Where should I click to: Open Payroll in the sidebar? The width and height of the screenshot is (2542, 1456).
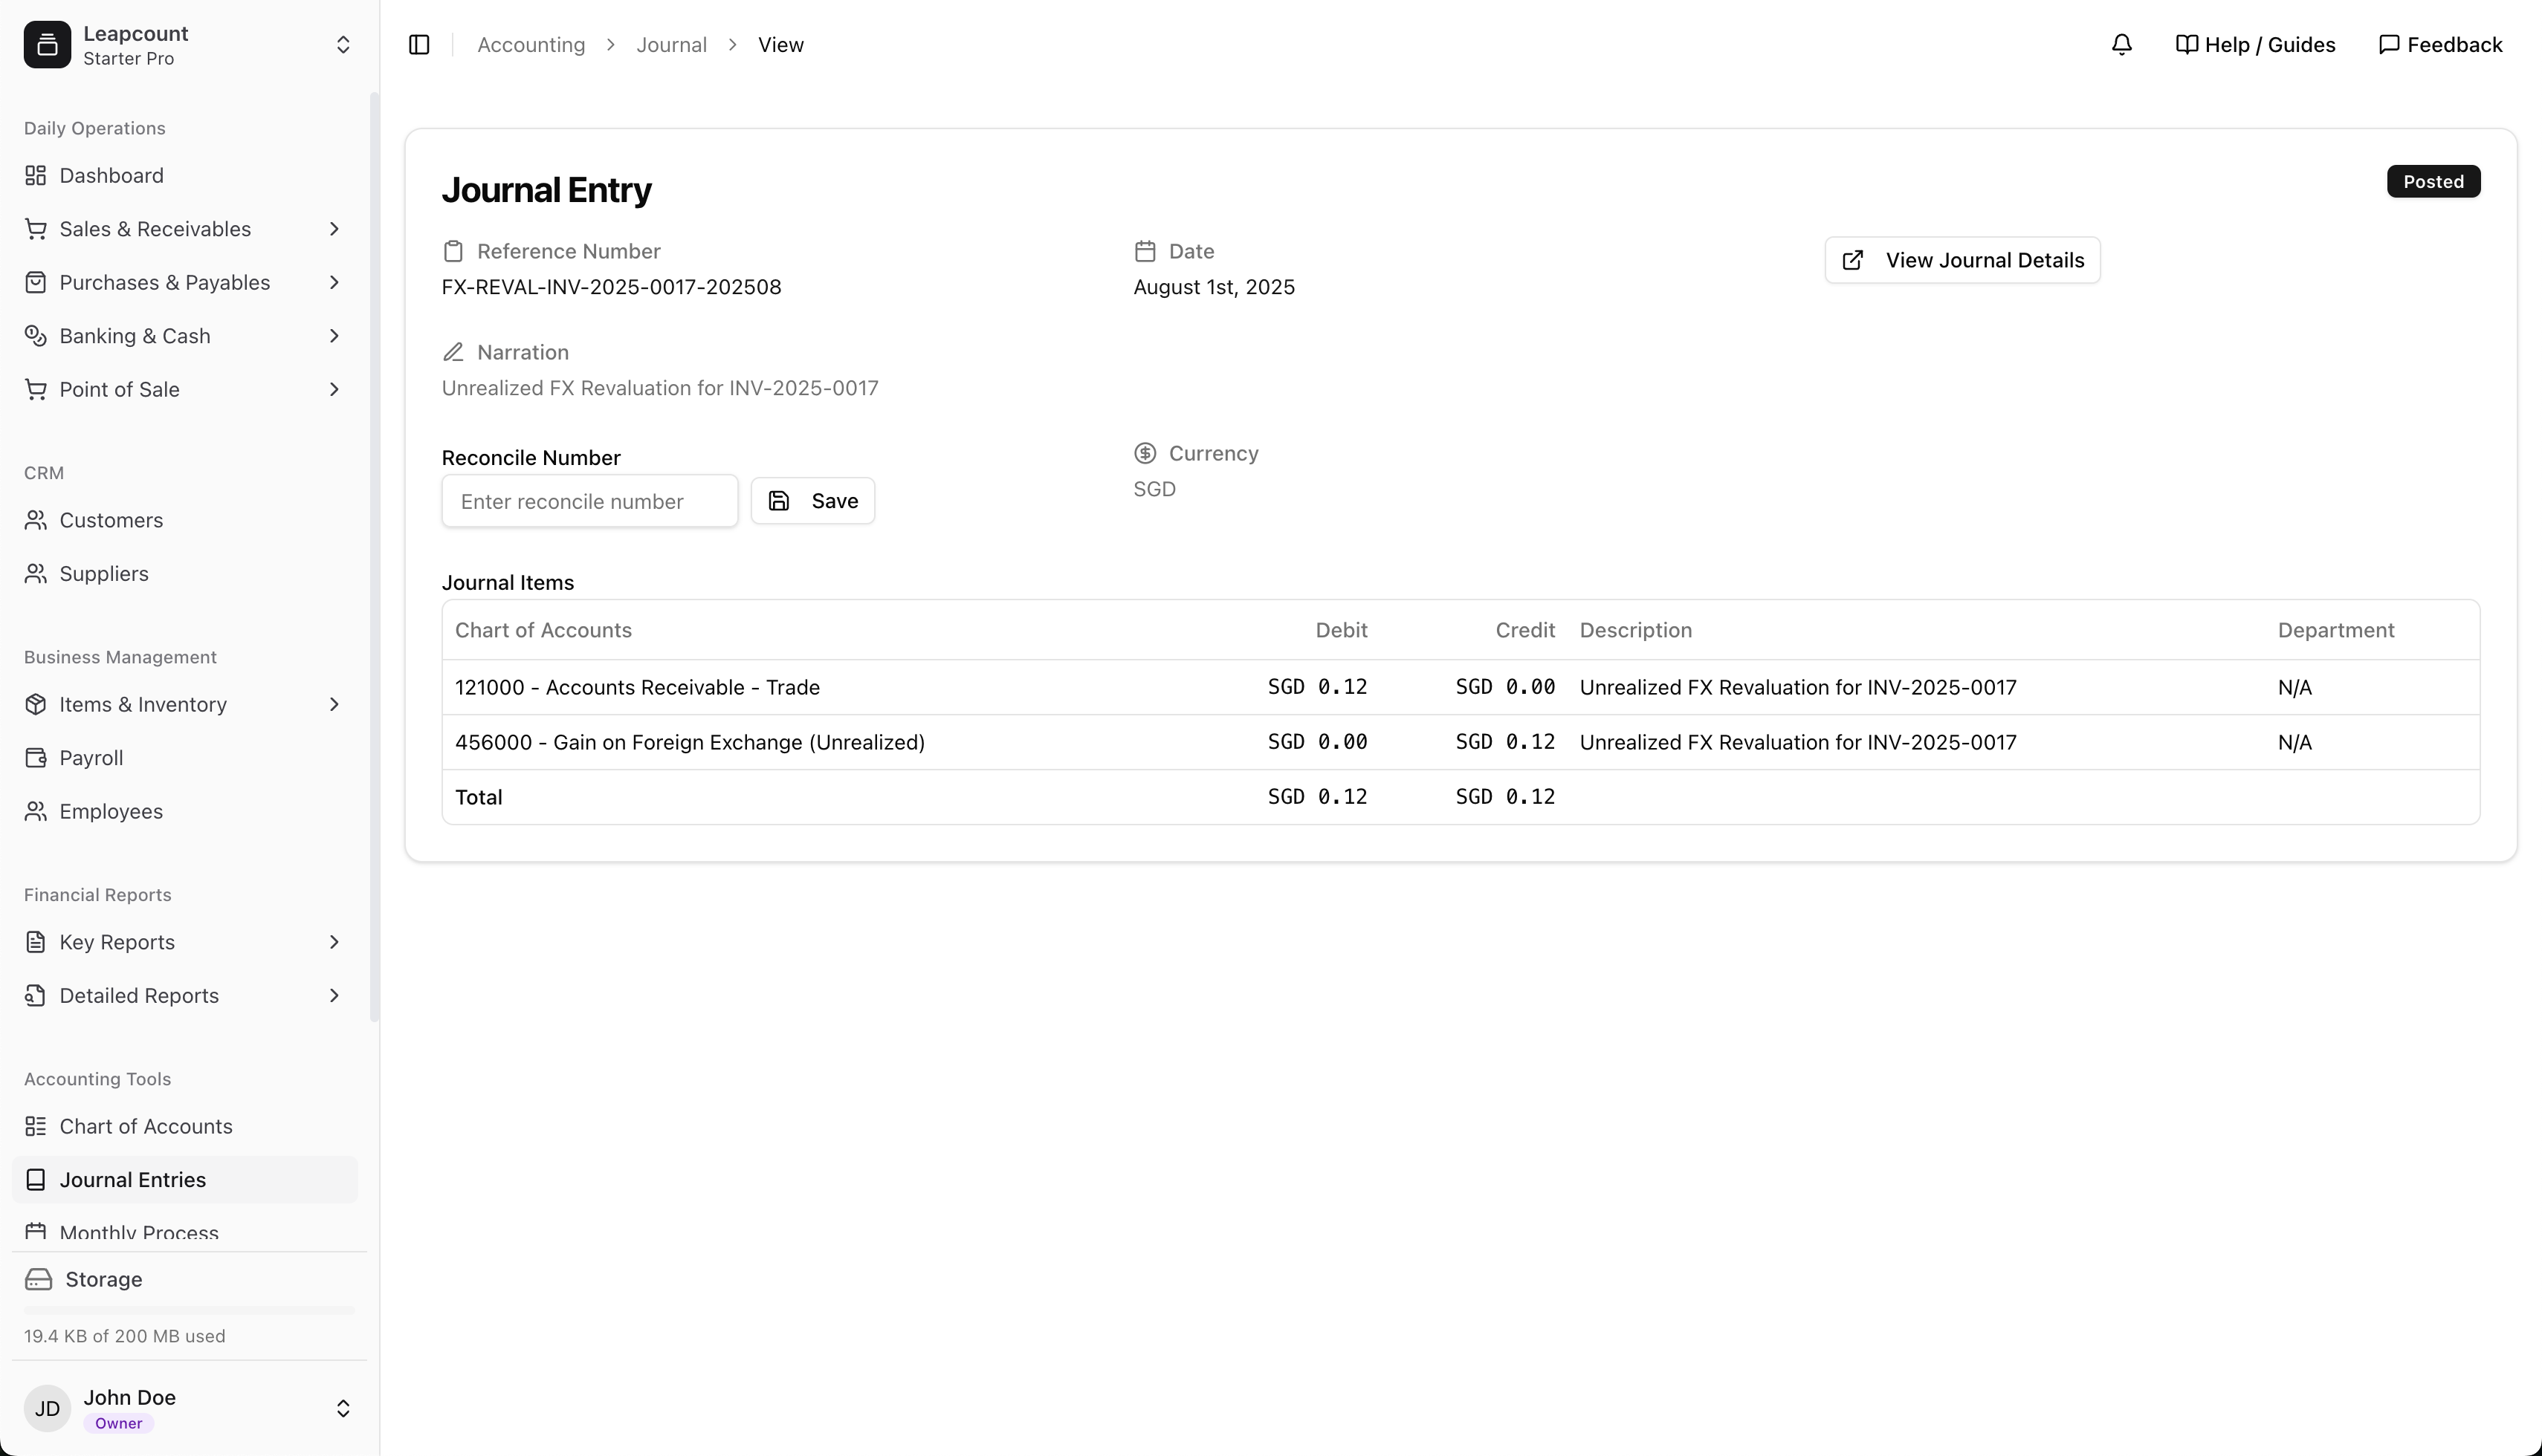185,758
